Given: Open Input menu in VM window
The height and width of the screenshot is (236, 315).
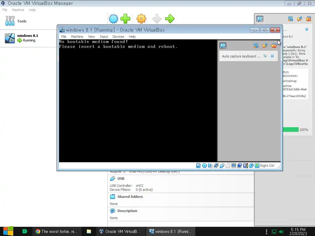Looking at the screenshot, I should (104, 37).
